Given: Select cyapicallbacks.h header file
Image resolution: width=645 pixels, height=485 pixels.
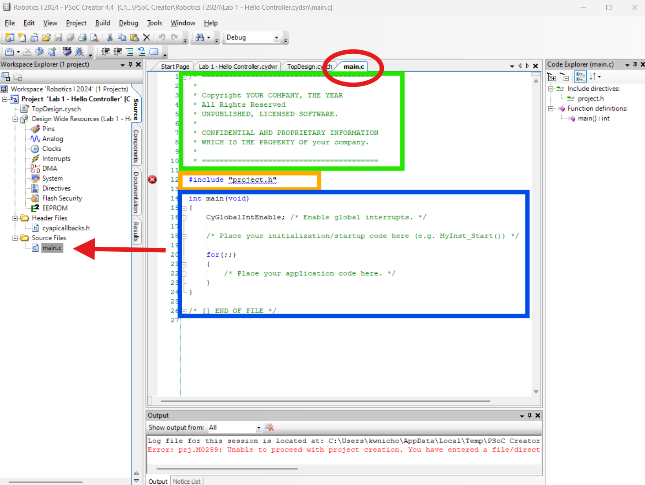Looking at the screenshot, I should click(x=66, y=228).
